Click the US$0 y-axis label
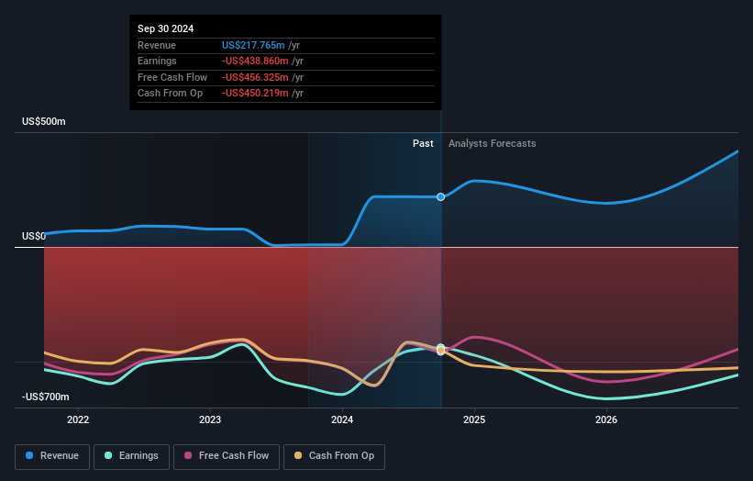 tap(34, 236)
